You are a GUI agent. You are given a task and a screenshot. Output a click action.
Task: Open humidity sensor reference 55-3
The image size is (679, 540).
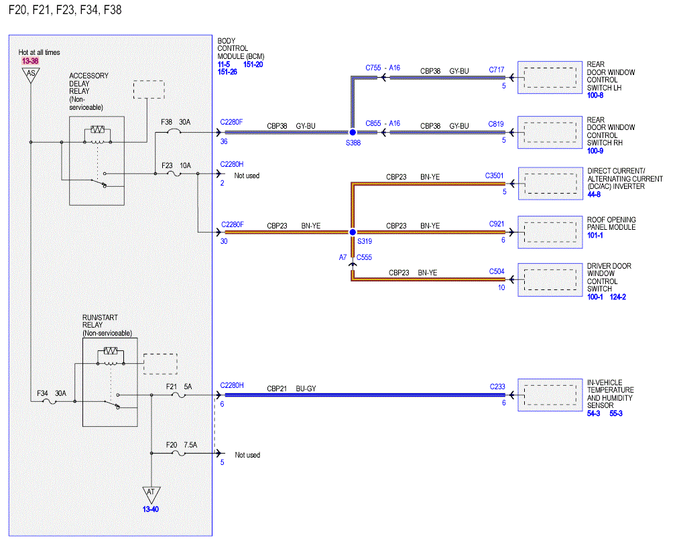pyautogui.click(x=616, y=413)
